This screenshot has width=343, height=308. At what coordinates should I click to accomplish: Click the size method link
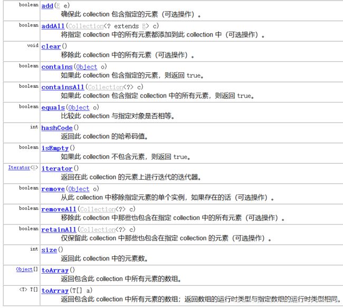point(49,250)
